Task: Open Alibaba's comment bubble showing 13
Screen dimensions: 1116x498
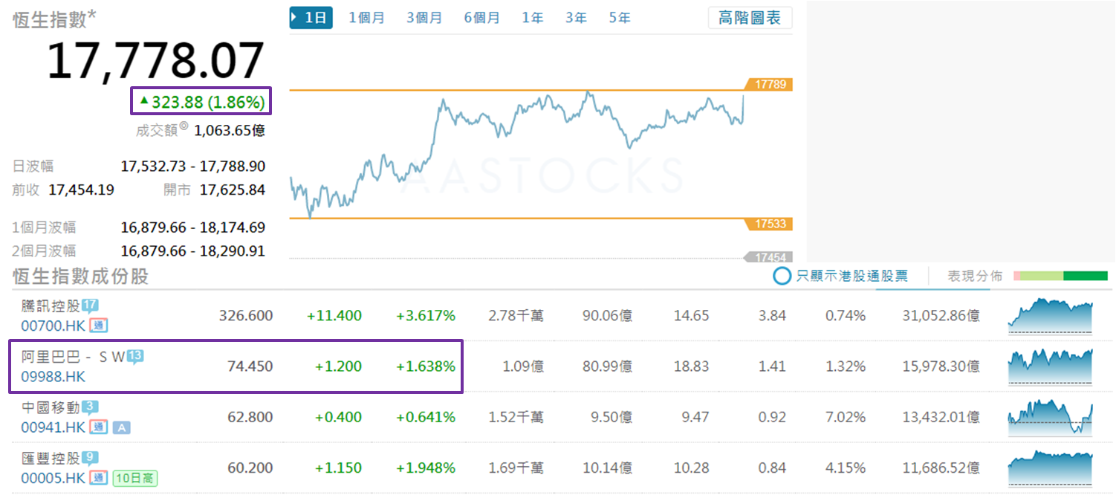Action: coord(135,357)
